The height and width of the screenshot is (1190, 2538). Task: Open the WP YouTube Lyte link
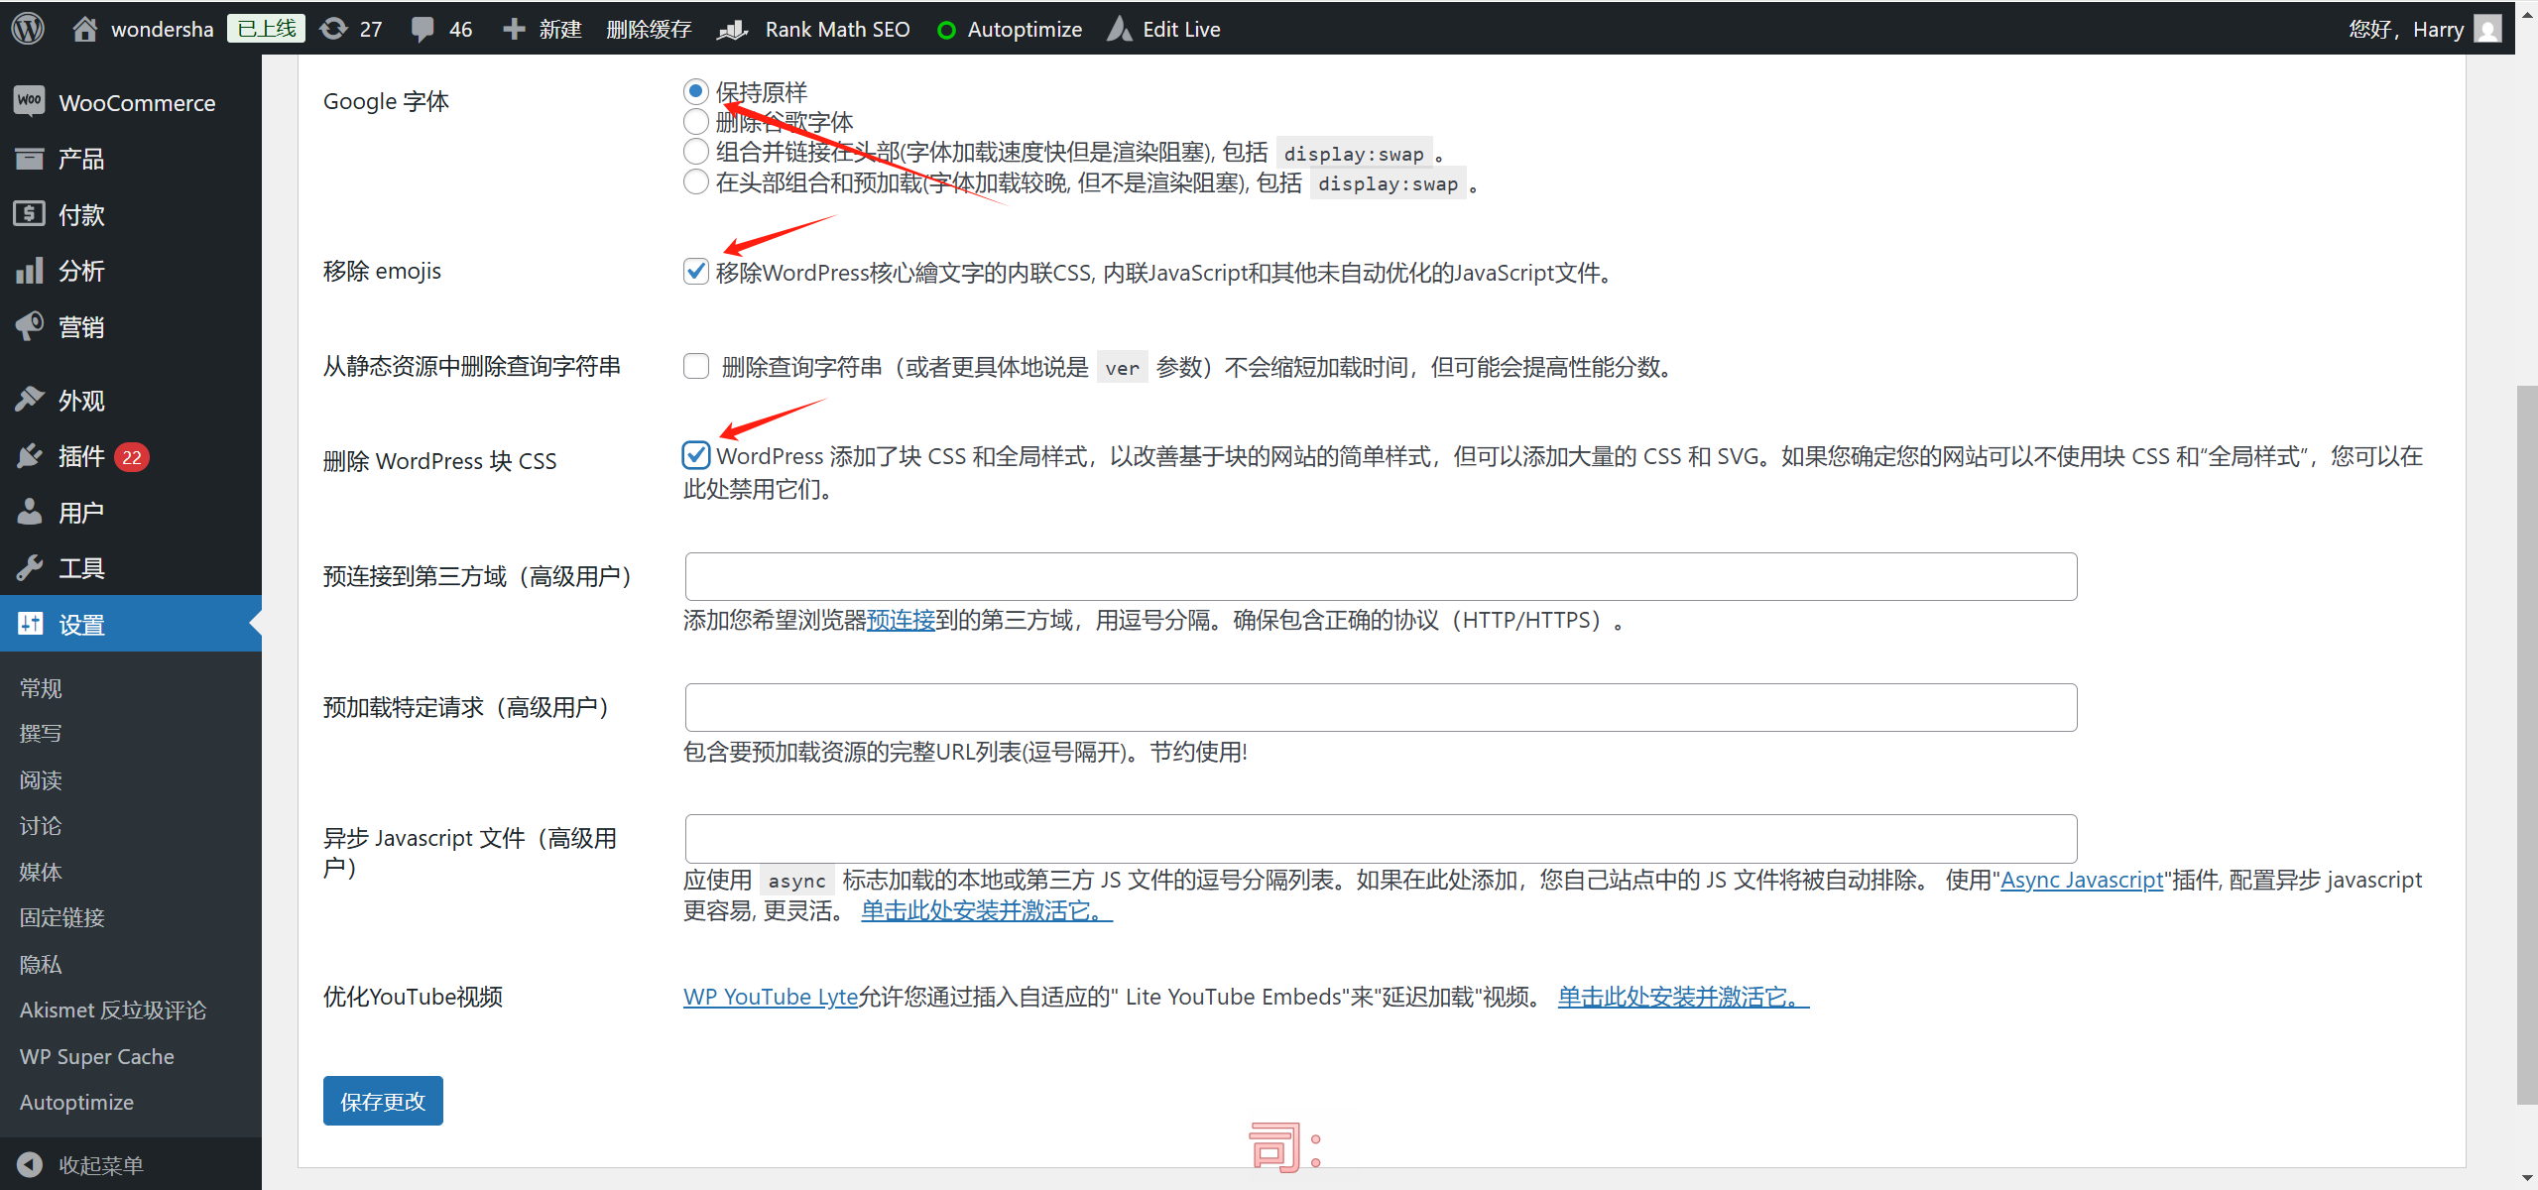(x=769, y=997)
